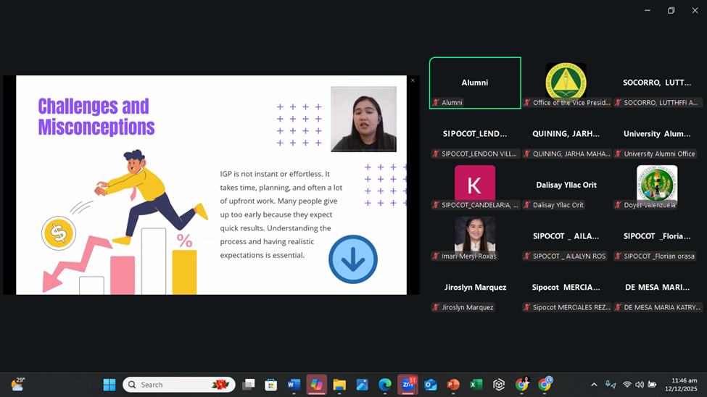Close the shared screen panel with small X

point(413,80)
